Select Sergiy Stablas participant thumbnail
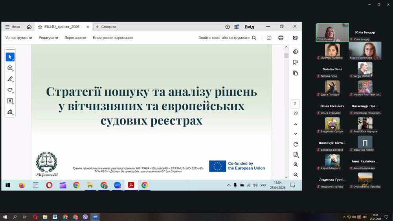 [x=365, y=69]
